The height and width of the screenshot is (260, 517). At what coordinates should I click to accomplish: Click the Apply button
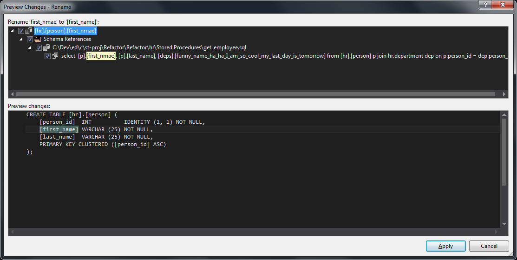tap(445, 246)
